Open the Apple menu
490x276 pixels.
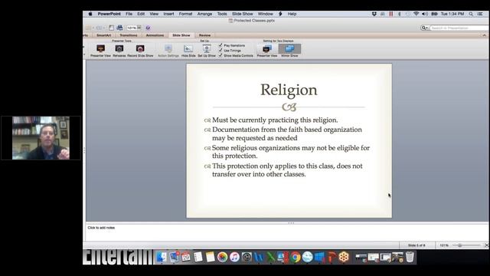(x=90, y=14)
